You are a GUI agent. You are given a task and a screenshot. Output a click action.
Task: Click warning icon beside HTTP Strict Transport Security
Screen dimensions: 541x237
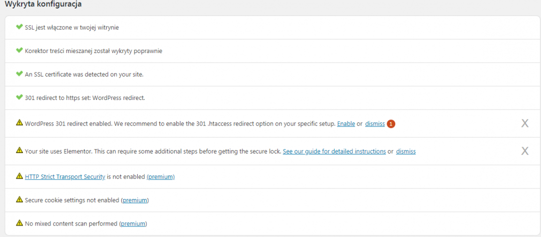click(20, 176)
